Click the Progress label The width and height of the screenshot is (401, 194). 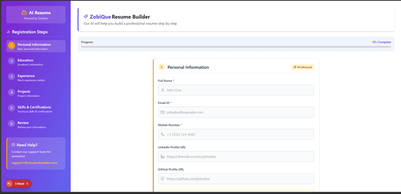(87, 42)
